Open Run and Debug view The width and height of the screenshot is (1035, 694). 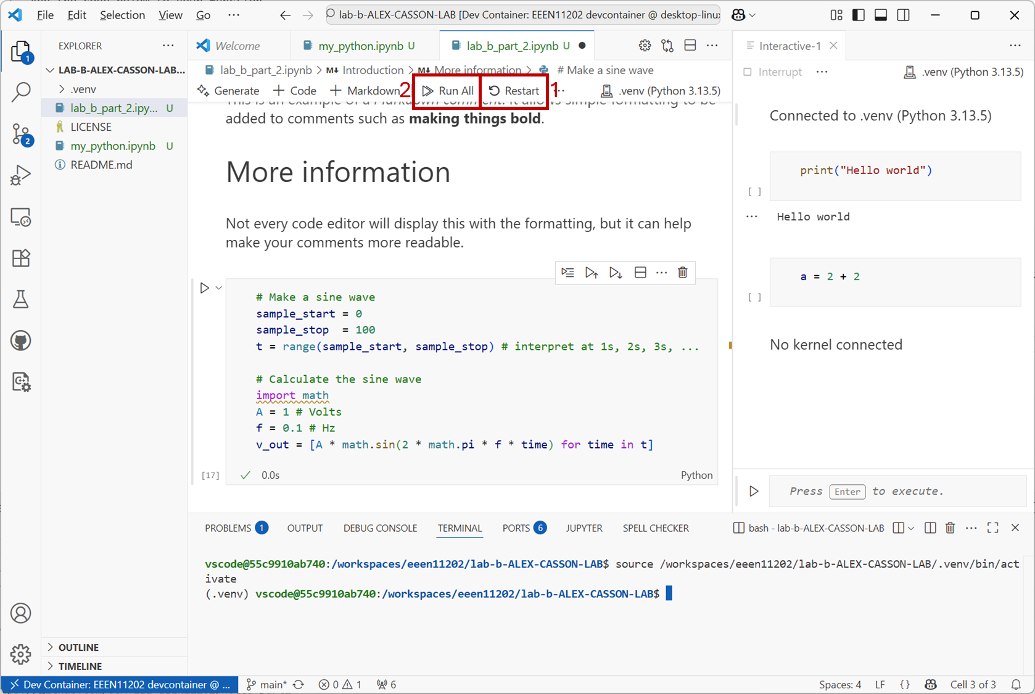(21, 175)
